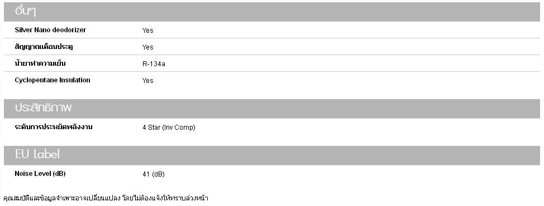
Task: Click the อื่นๆ header bar background
Action: 288,12
